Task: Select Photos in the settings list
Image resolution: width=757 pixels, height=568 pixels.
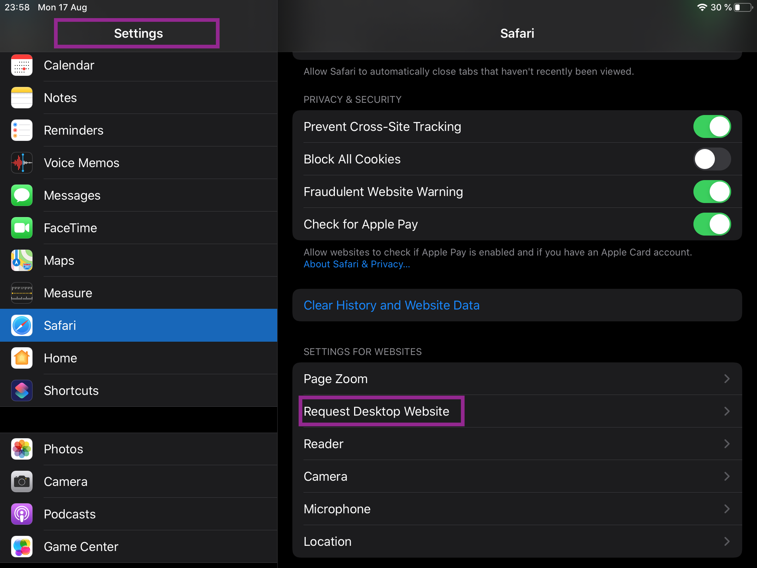Action: point(139,449)
